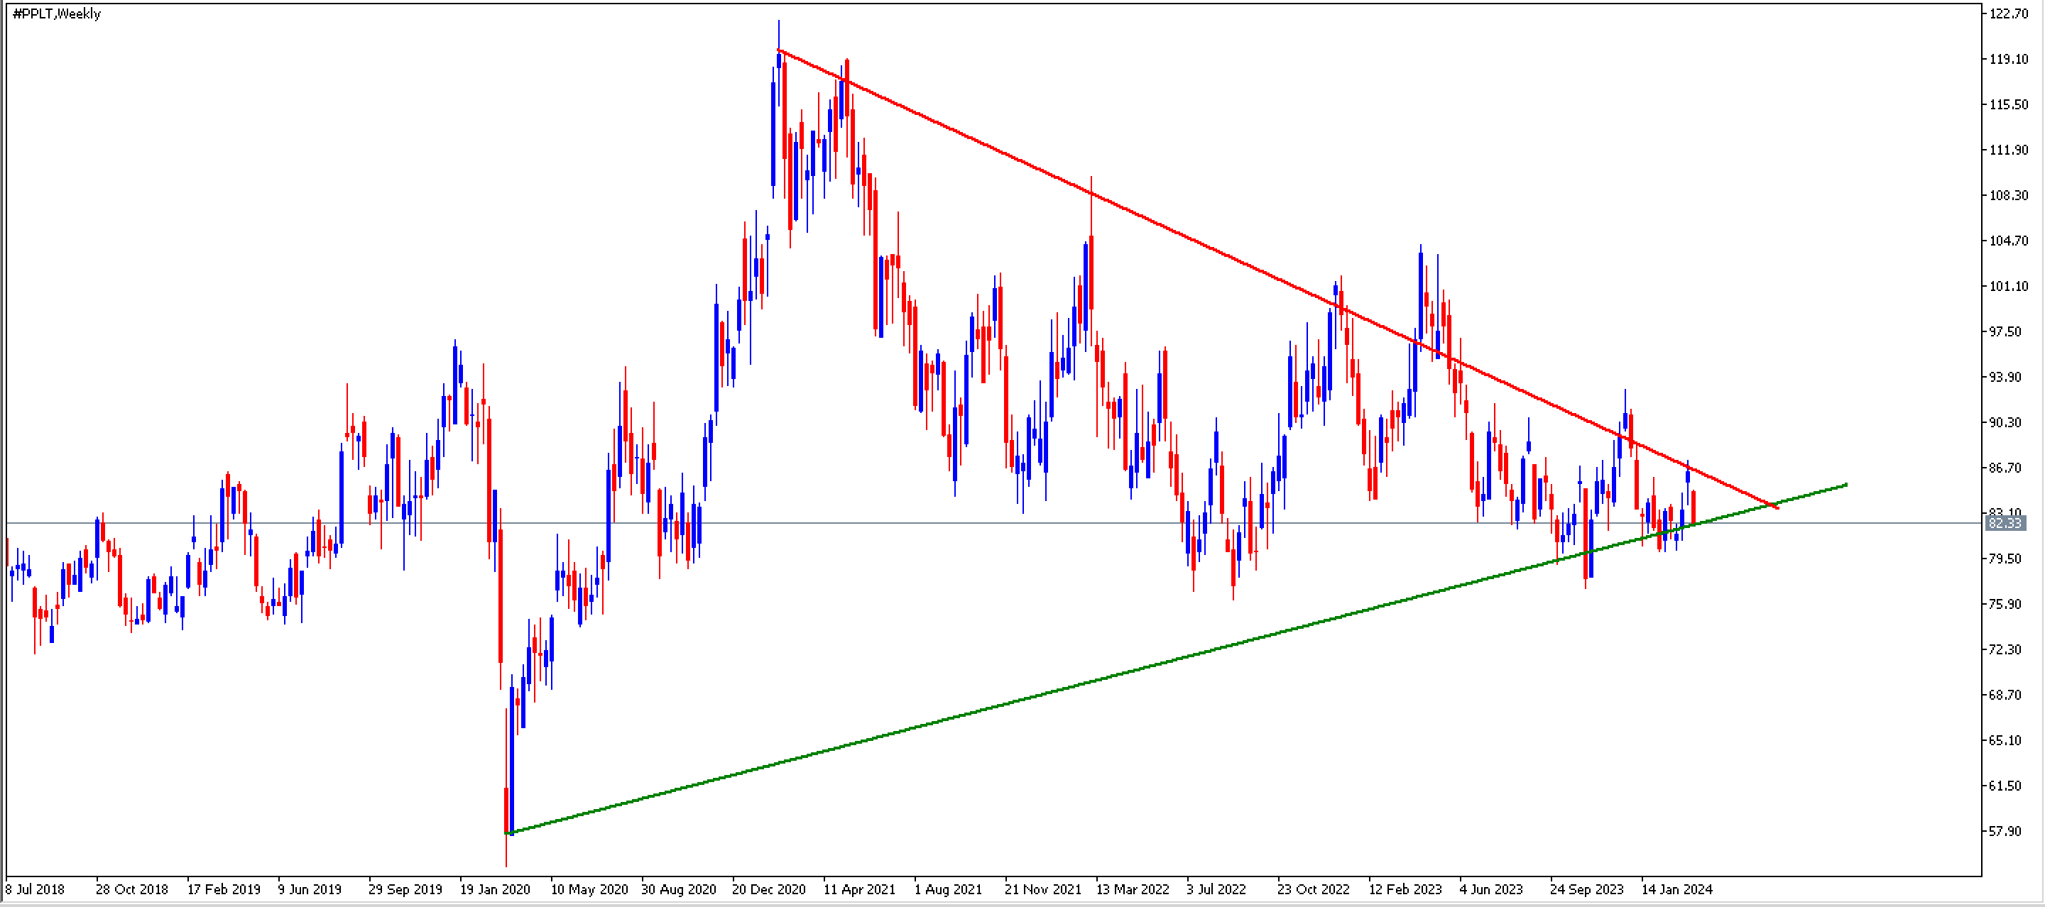The image size is (2045, 907).
Task: Click the #PPLT,Weekly chart title
Action: pyautogui.click(x=56, y=13)
